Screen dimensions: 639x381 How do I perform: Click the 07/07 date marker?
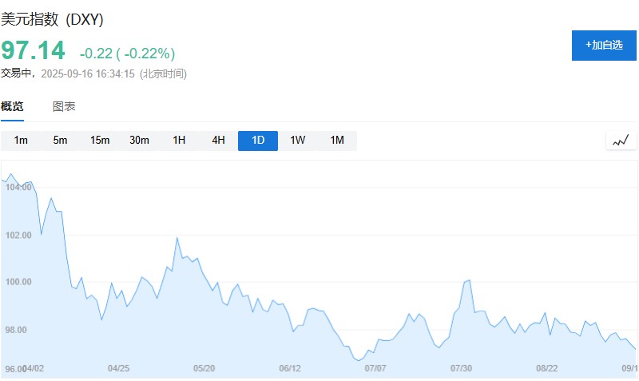(375, 368)
